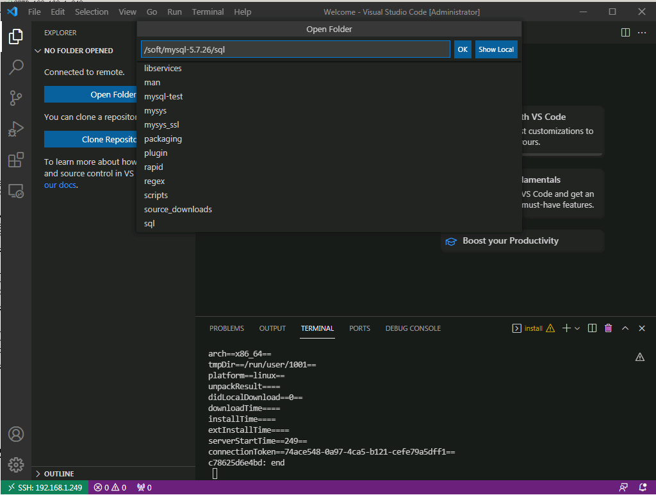
Task: Select the TERMINAL tab
Action: point(318,328)
